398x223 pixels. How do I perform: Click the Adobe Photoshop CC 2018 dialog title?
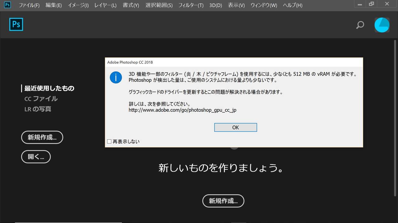(130, 62)
